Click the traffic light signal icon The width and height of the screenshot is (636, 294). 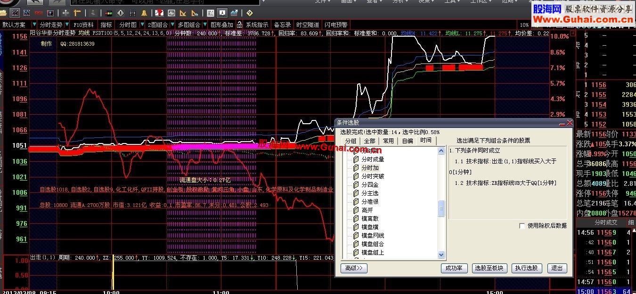[x=108, y=13]
